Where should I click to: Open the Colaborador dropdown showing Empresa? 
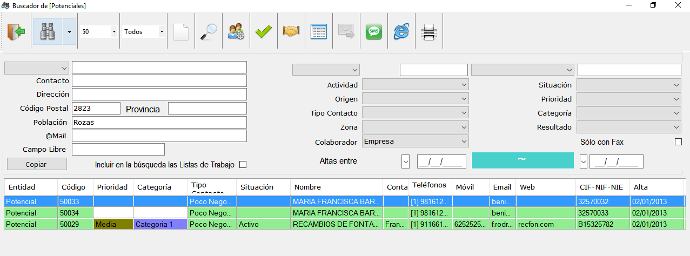pyautogui.click(x=415, y=142)
